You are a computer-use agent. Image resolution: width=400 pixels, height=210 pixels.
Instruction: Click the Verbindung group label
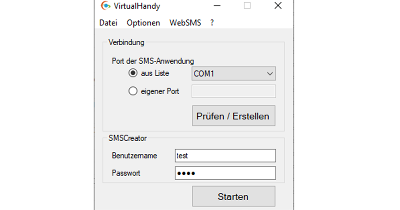pyautogui.click(x=126, y=43)
